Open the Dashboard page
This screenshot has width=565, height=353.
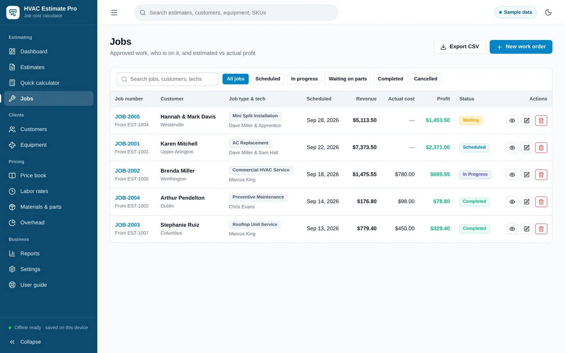pyautogui.click(x=48, y=52)
